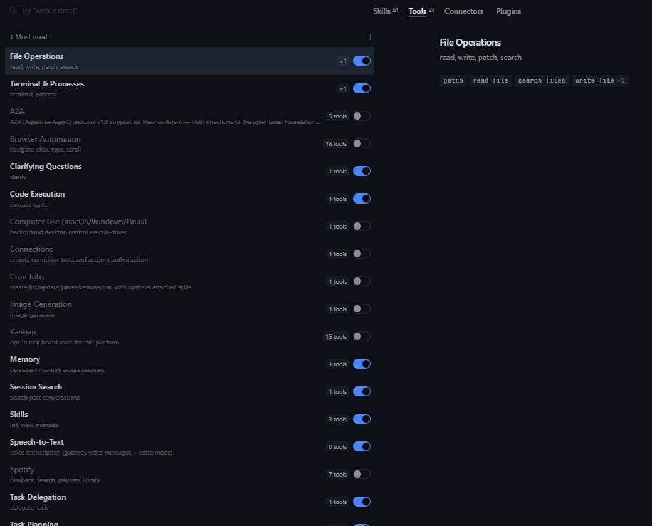Turn off Speech-to-Text toggle
This screenshot has width=652, height=526.
pos(361,446)
